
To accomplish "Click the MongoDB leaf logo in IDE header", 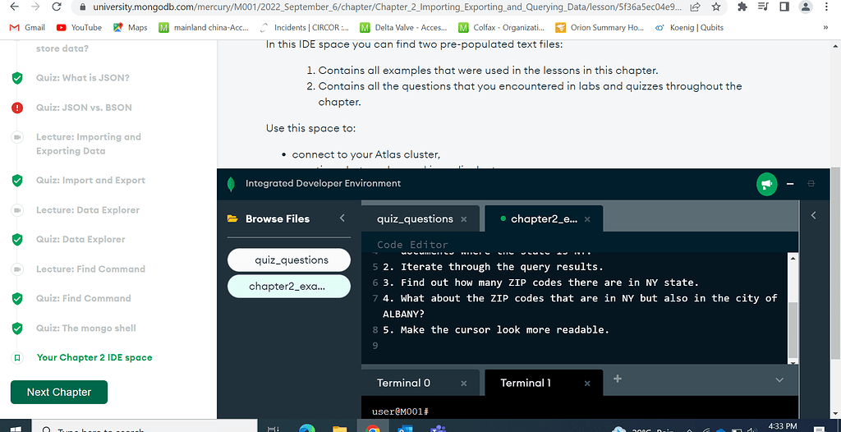I will click(231, 184).
